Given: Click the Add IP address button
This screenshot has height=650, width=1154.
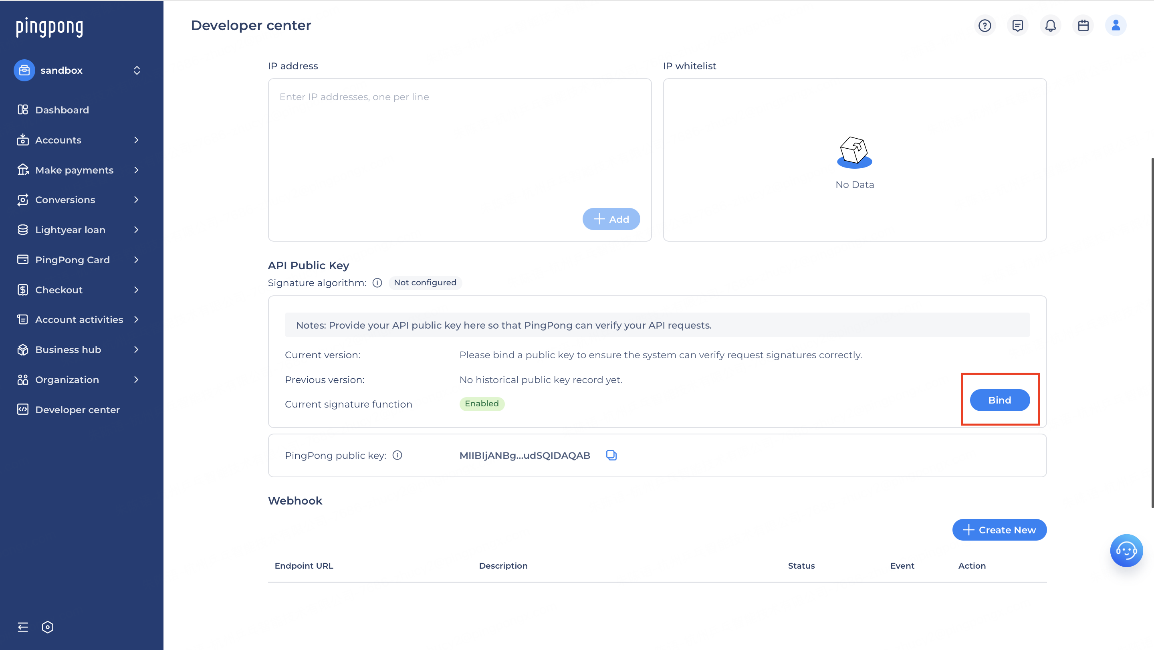Looking at the screenshot, I should click(611, 219).
